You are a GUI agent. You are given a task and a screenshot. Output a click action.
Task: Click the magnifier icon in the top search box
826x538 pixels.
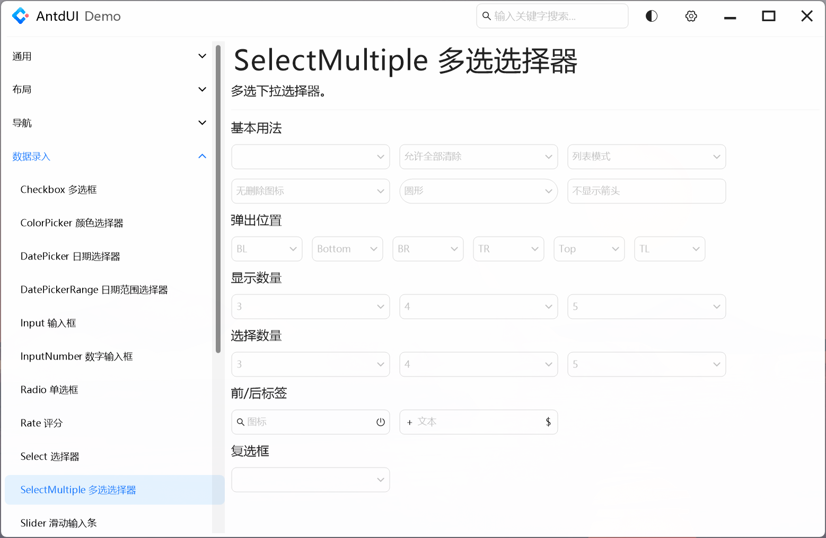point(487,16)
